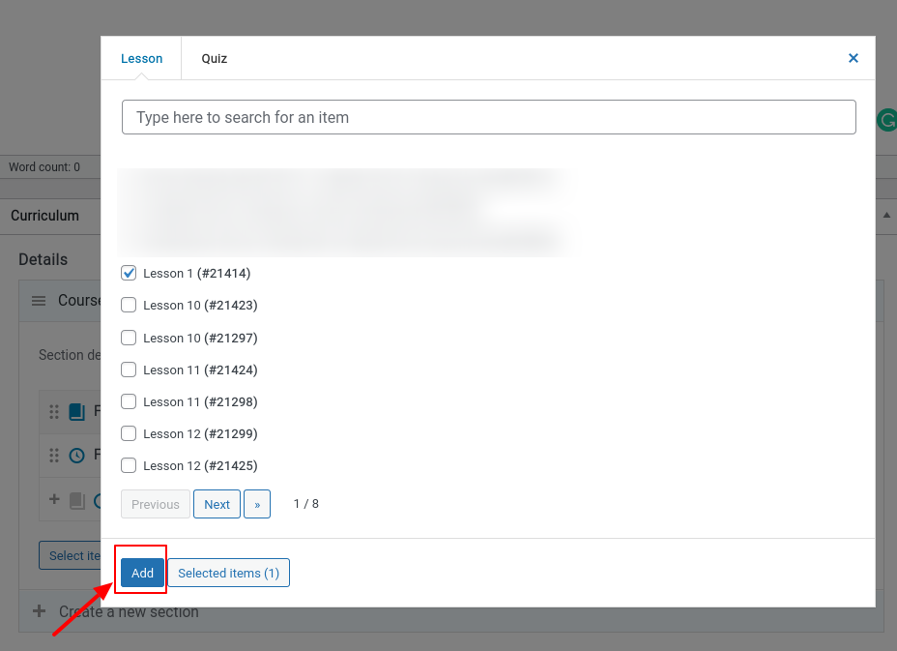
Task: Click the Add button
Action: (142, 573)
